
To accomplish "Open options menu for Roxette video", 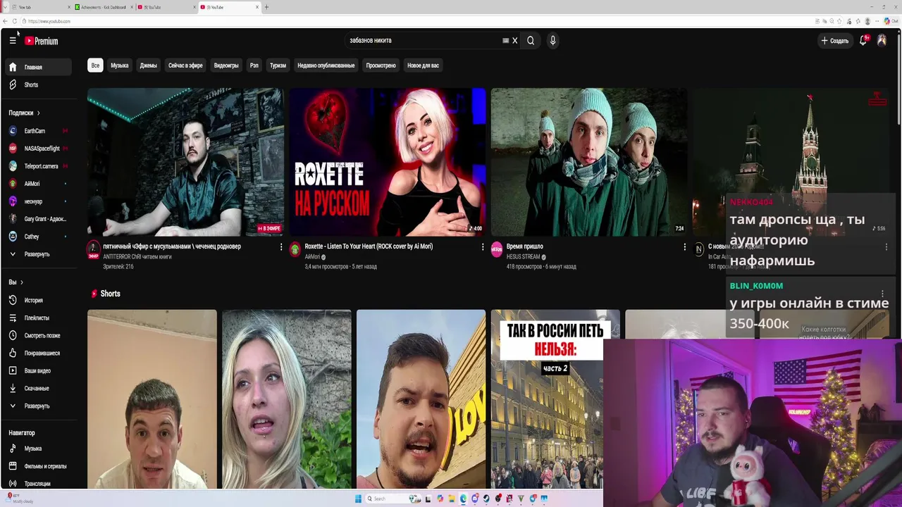I will tap(483, 247).
